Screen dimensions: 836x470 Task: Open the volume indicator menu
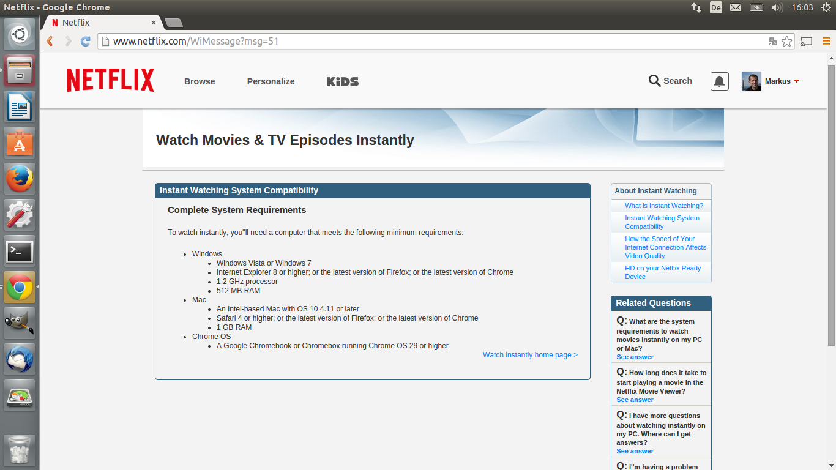click(x=777, y=7)
